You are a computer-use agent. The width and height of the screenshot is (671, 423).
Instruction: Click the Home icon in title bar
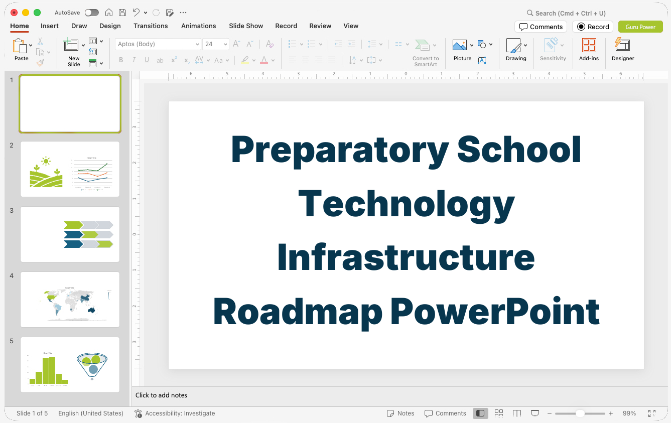coord(109,13)
